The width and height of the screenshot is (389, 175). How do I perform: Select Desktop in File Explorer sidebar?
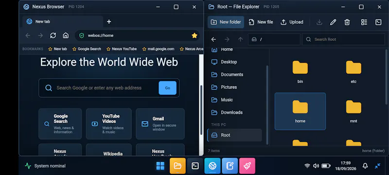234,62
